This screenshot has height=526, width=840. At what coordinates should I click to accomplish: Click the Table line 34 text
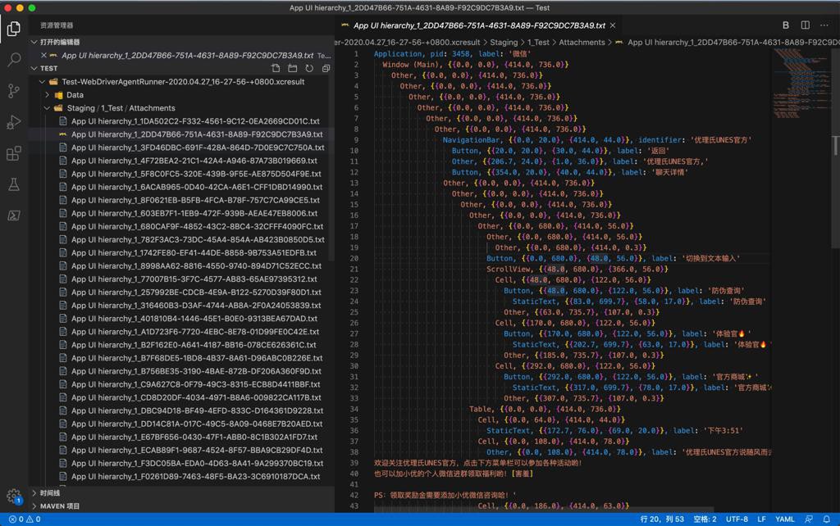pos(545,409)
